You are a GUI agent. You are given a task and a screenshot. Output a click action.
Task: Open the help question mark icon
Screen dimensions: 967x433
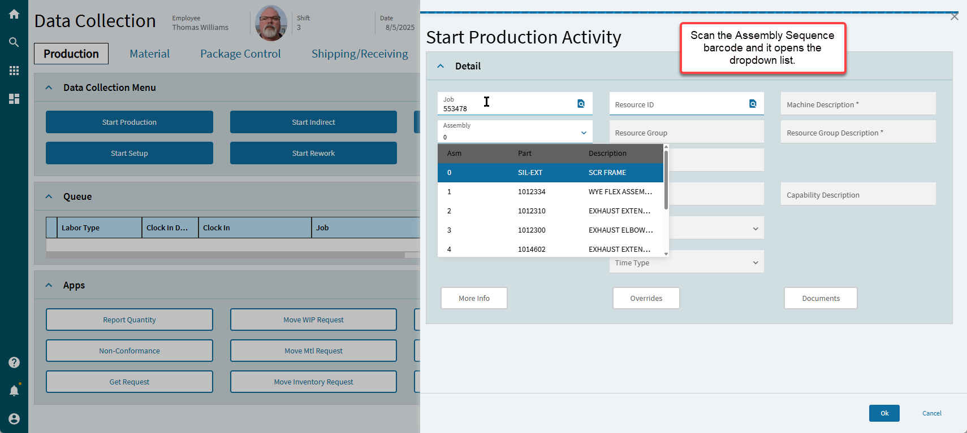click(x=14, y=362)
